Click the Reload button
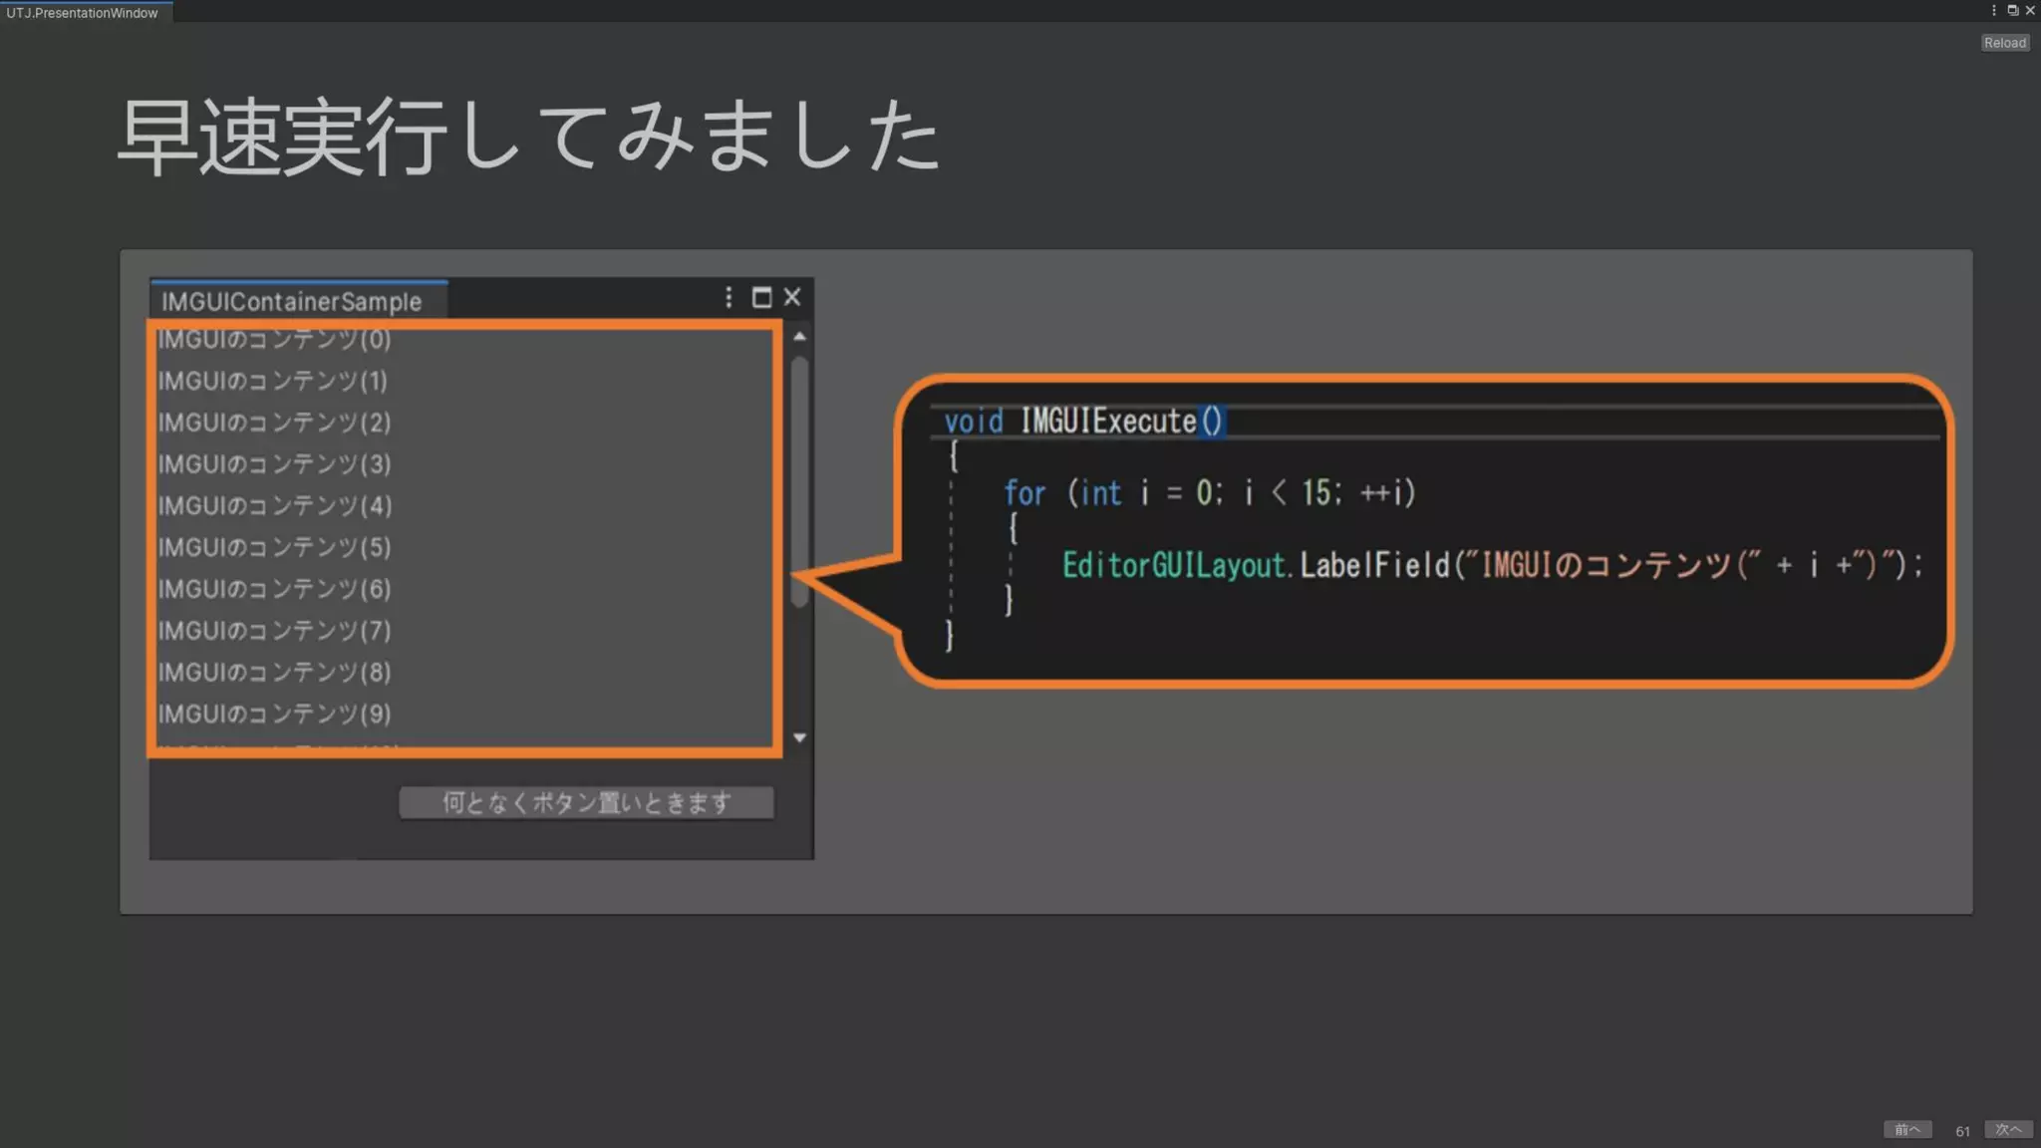This screenshot has height=1148, width=2041. [x=2005, y=43]
